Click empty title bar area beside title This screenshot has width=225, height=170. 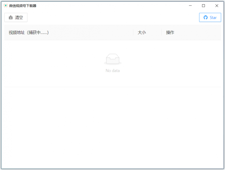click(107, 6)
